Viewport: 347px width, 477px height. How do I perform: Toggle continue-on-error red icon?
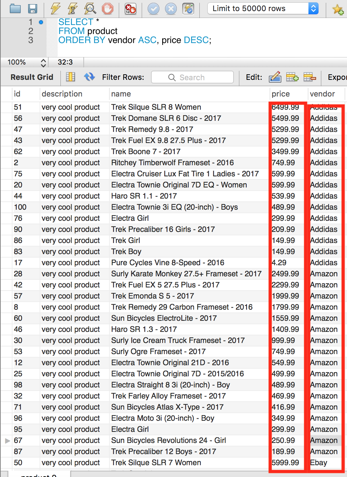coord(131,8)
